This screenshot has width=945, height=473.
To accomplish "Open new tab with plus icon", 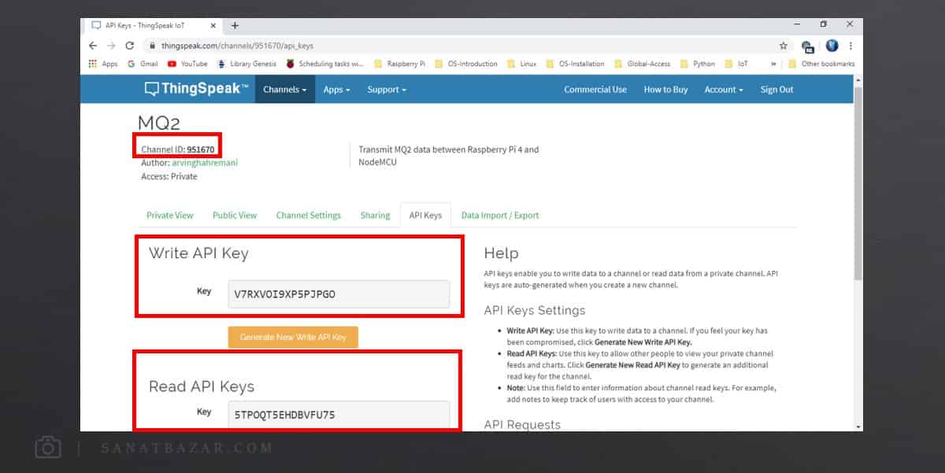I will (235, 25).
